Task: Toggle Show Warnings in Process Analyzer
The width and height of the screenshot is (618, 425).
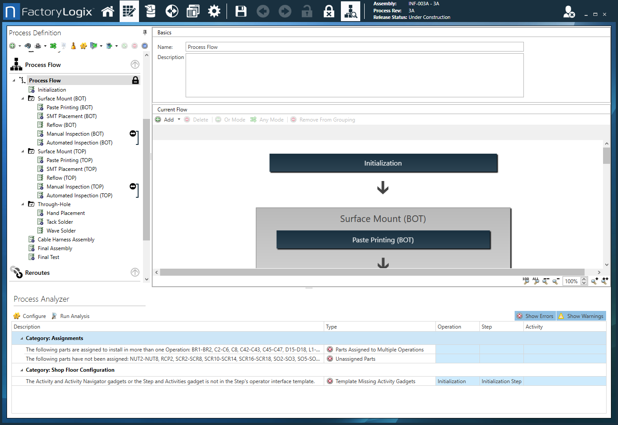Action: pos(581,316)
